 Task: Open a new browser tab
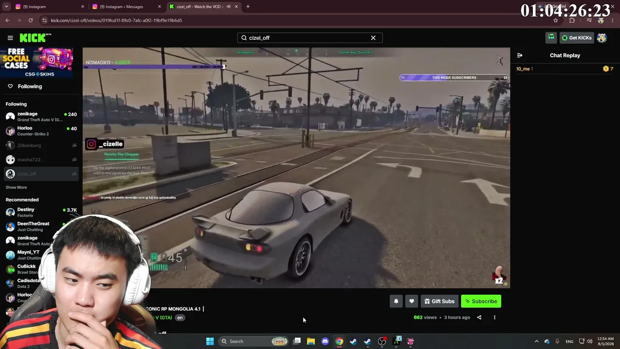coord(248,7)
